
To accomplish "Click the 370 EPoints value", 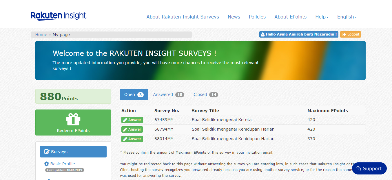I will click(x=311, y=139).
